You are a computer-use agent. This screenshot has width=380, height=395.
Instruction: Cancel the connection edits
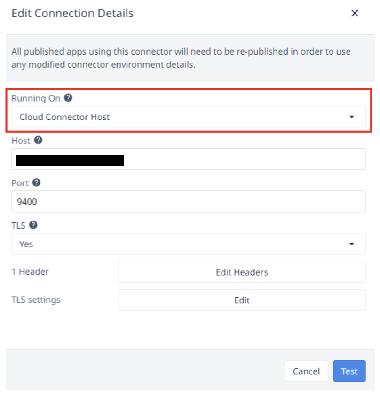306,371
